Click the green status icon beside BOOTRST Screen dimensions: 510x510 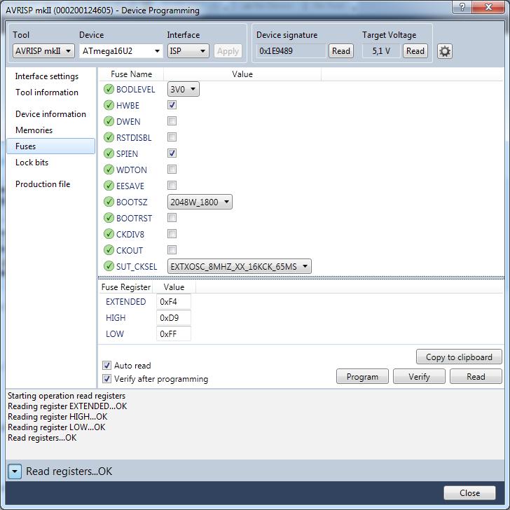point(109,218)
